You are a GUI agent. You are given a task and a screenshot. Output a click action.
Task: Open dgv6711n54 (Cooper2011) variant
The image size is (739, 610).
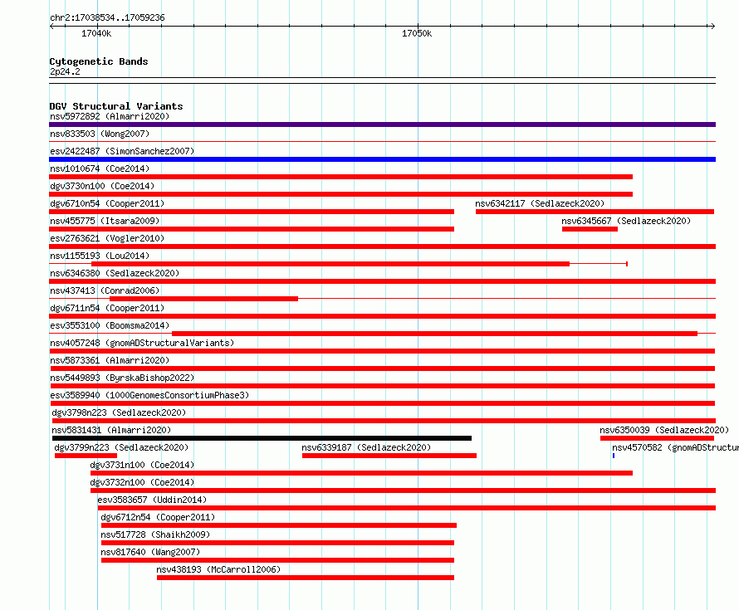tap(107, 308)
